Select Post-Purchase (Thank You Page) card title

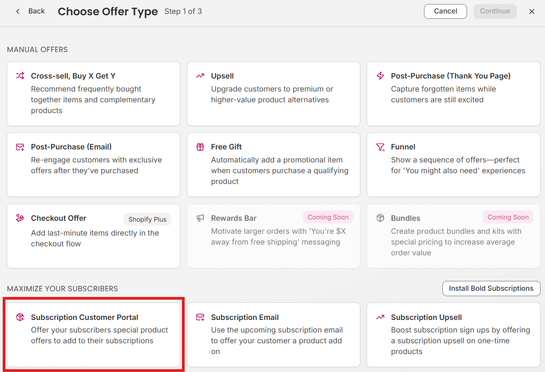pos(451,76)
